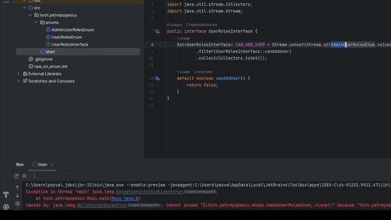Stop the running Main process

pyautogui.click(x=24, y=176)
